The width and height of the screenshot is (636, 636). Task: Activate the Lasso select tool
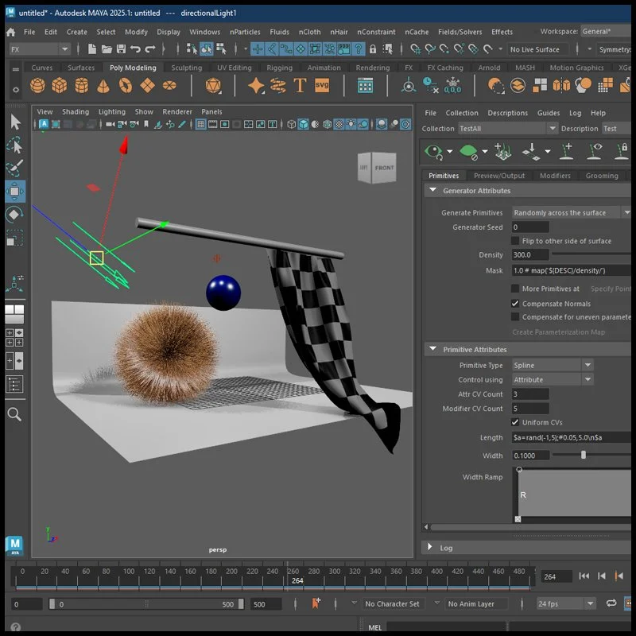pyautogui.click(x=15, y=145)
